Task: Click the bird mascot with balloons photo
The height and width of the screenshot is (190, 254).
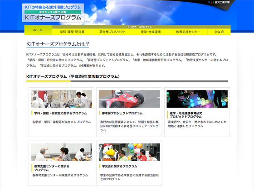Action: pos(129,152)
